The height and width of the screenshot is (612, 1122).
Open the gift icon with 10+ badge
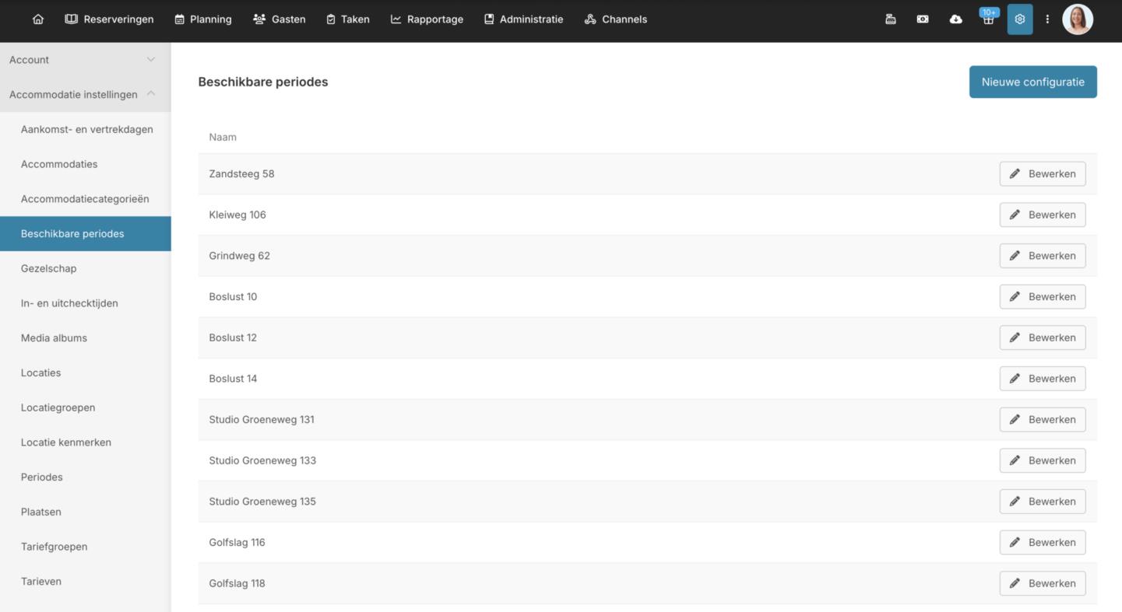pyautogui.click(x=988, y=19)
